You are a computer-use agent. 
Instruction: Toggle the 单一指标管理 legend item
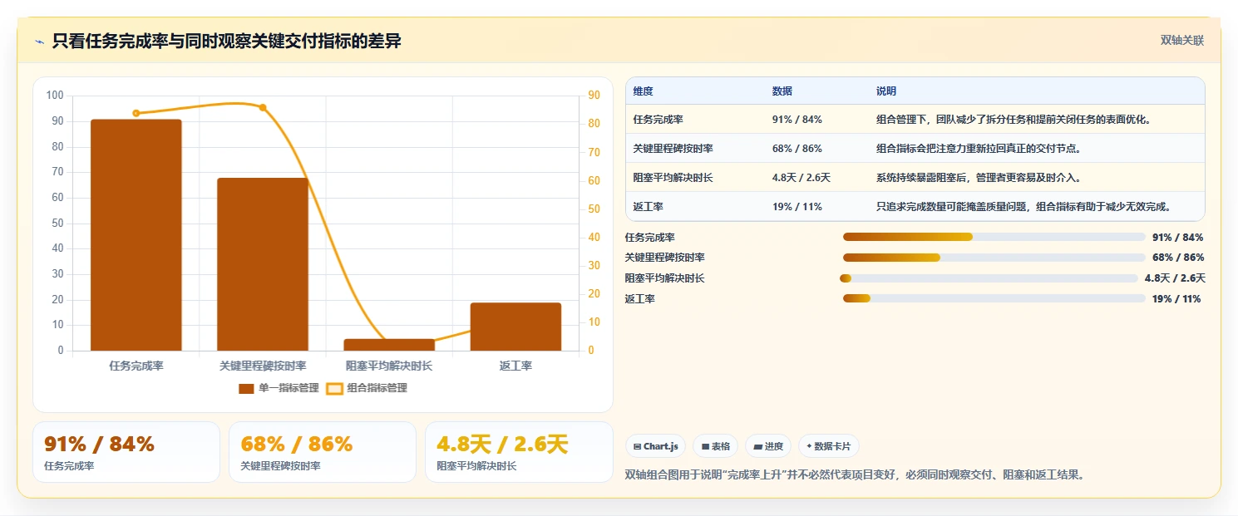pyautogui.click(x=279, y=388)
